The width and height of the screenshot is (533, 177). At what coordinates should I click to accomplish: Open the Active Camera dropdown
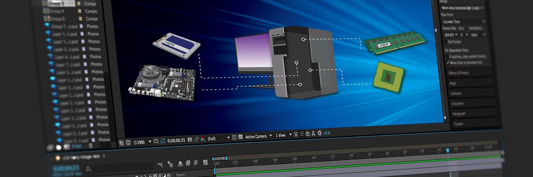point(270,136)
